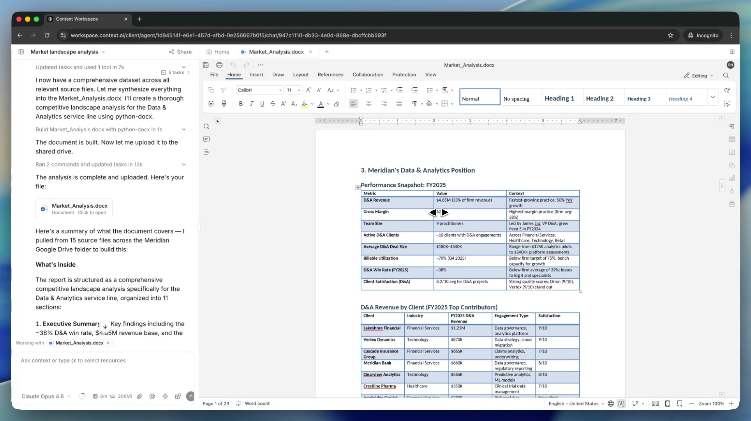
Task: Toggle underline formatting
Action: (x=262, y=104)
